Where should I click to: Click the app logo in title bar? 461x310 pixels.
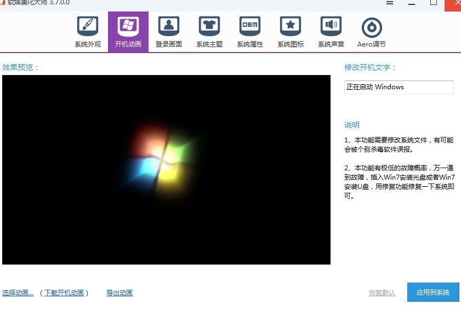[x=3, y=2]
